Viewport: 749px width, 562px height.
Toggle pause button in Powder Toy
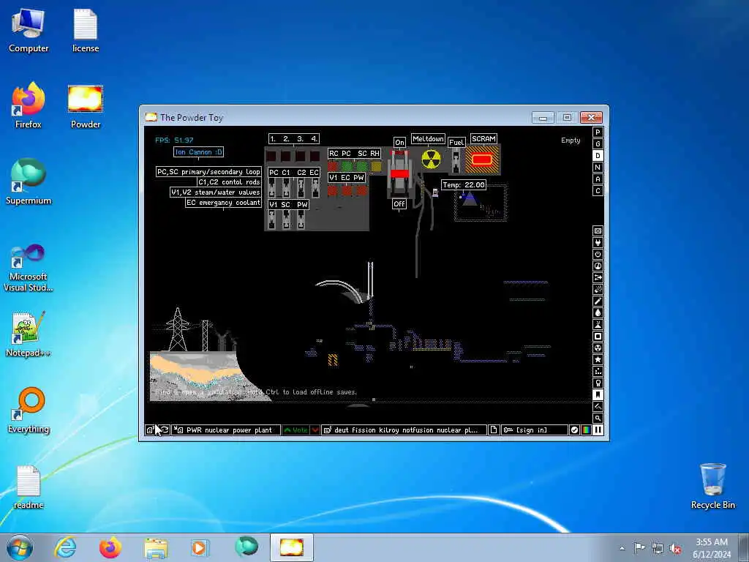pos(598,430)
